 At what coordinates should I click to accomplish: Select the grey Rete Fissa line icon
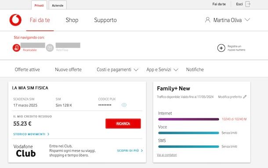coord(50,48)
